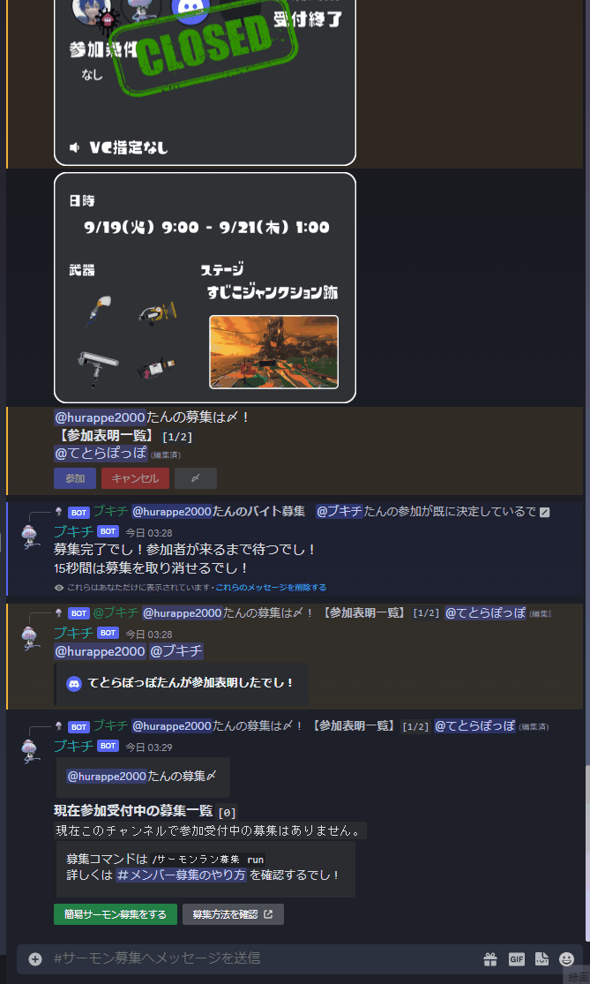This screenshot has height=984, width=590.
Task: Click the 募集方法を確認 button
Action: (233, 914)
